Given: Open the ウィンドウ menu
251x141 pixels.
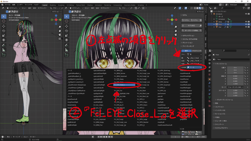Looking at the screenshot, I should click(28, 5).
